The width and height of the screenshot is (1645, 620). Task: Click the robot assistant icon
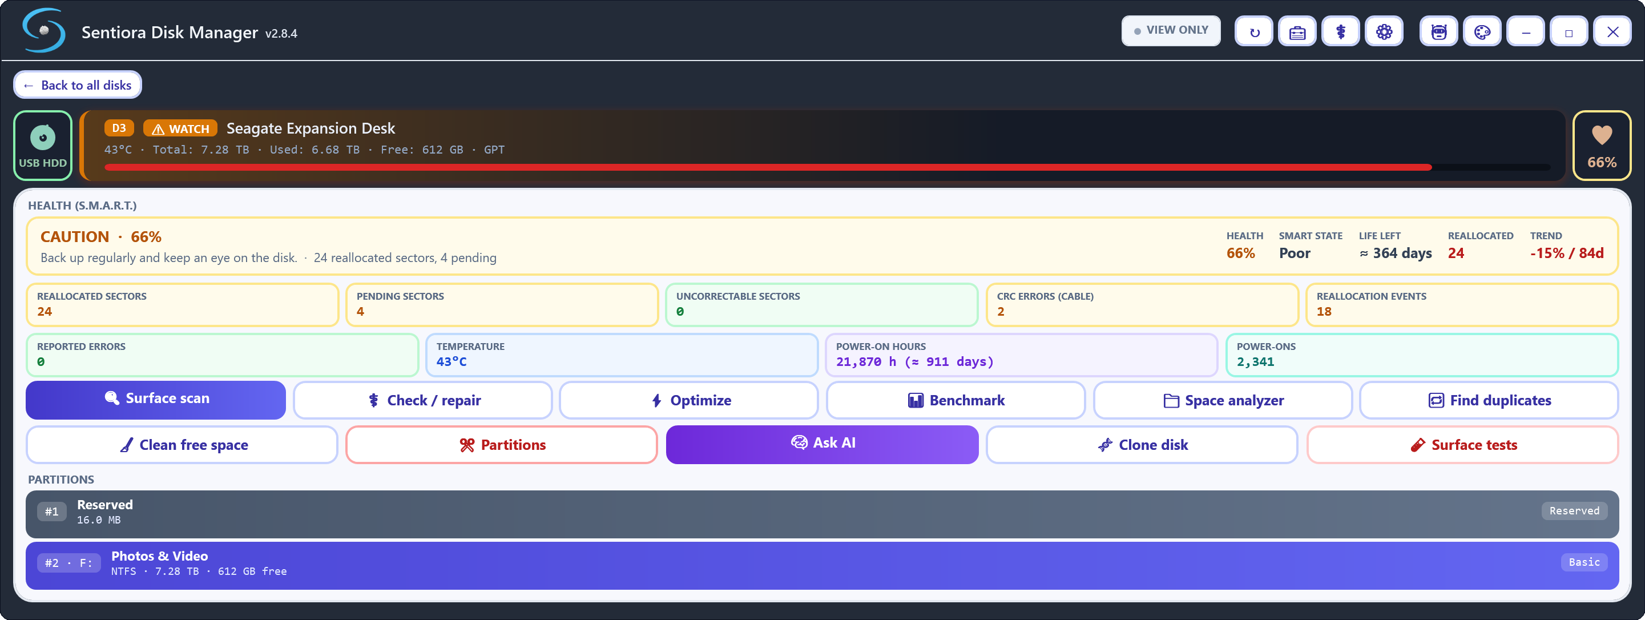point(1439,32)
